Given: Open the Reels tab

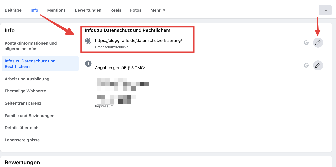Looking at the screenshot, I should click(x=116, y=10).
